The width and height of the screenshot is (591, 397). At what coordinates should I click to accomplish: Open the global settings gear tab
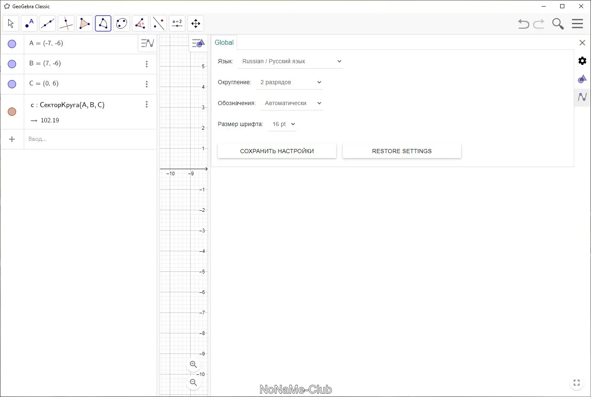pyautogui.click(x=582, y=61)
